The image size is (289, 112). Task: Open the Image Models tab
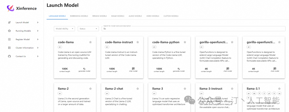coord(118,16)
